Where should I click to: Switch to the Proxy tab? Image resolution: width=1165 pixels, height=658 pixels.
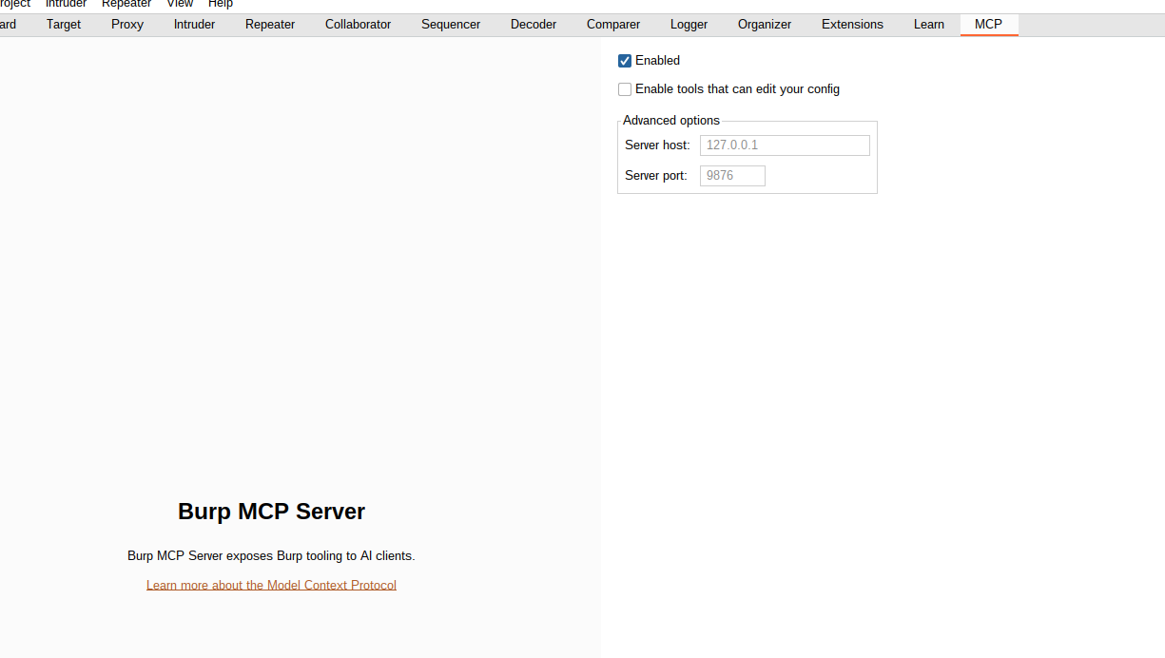pyautogui.click(x=127, y=25)
